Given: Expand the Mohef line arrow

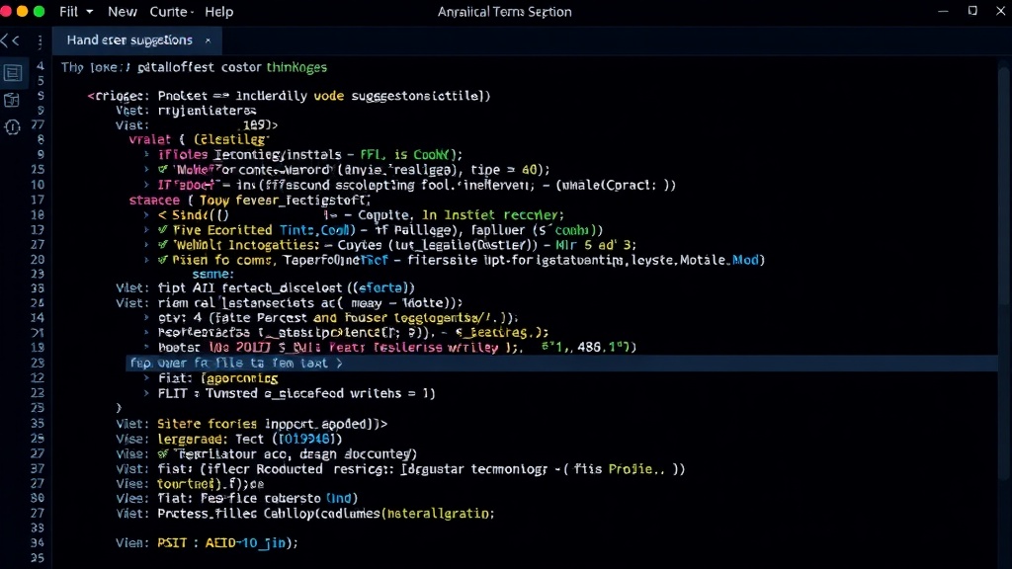Looking at the screenshot, I should [146, 170].
